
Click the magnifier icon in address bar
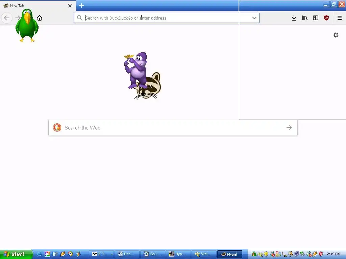[x=80, y=18]
